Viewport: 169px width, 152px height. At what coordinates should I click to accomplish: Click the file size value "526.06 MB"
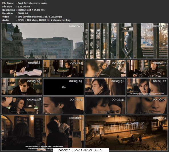pos(24,7)
